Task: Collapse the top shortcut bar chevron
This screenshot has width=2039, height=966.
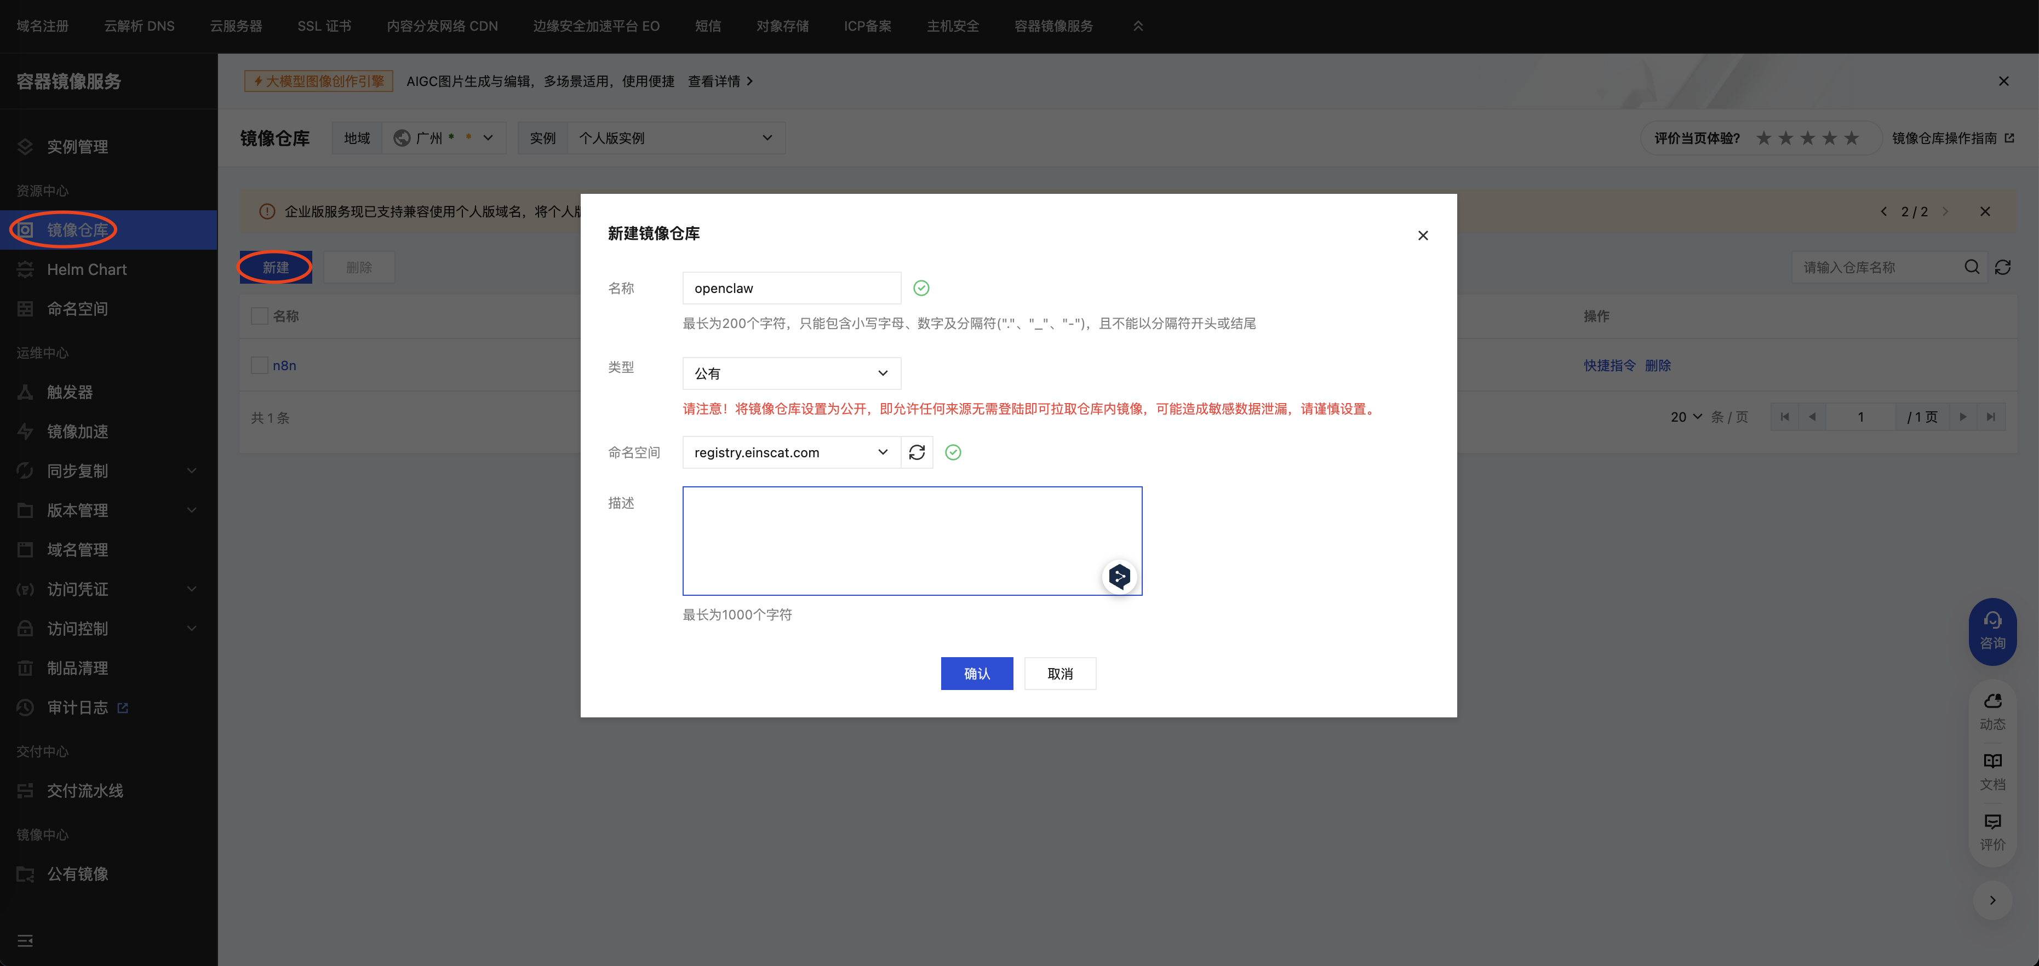Action: pyautogui.click(x=1138, y=26)
